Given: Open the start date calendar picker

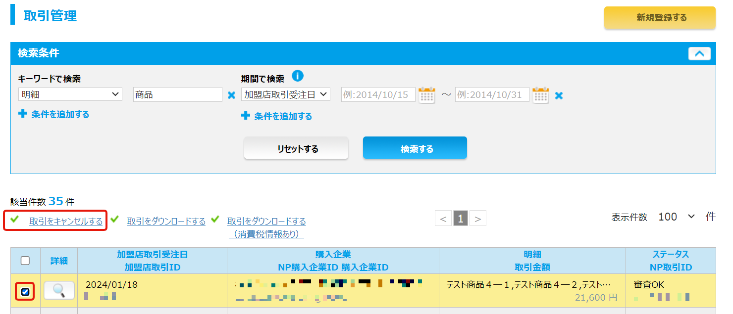Looking at the screenshot, I should 427,94.
